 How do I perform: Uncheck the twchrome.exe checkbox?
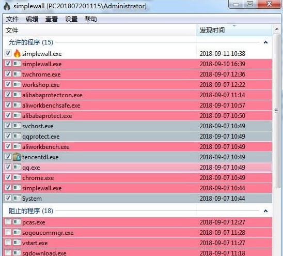(8, 74)
